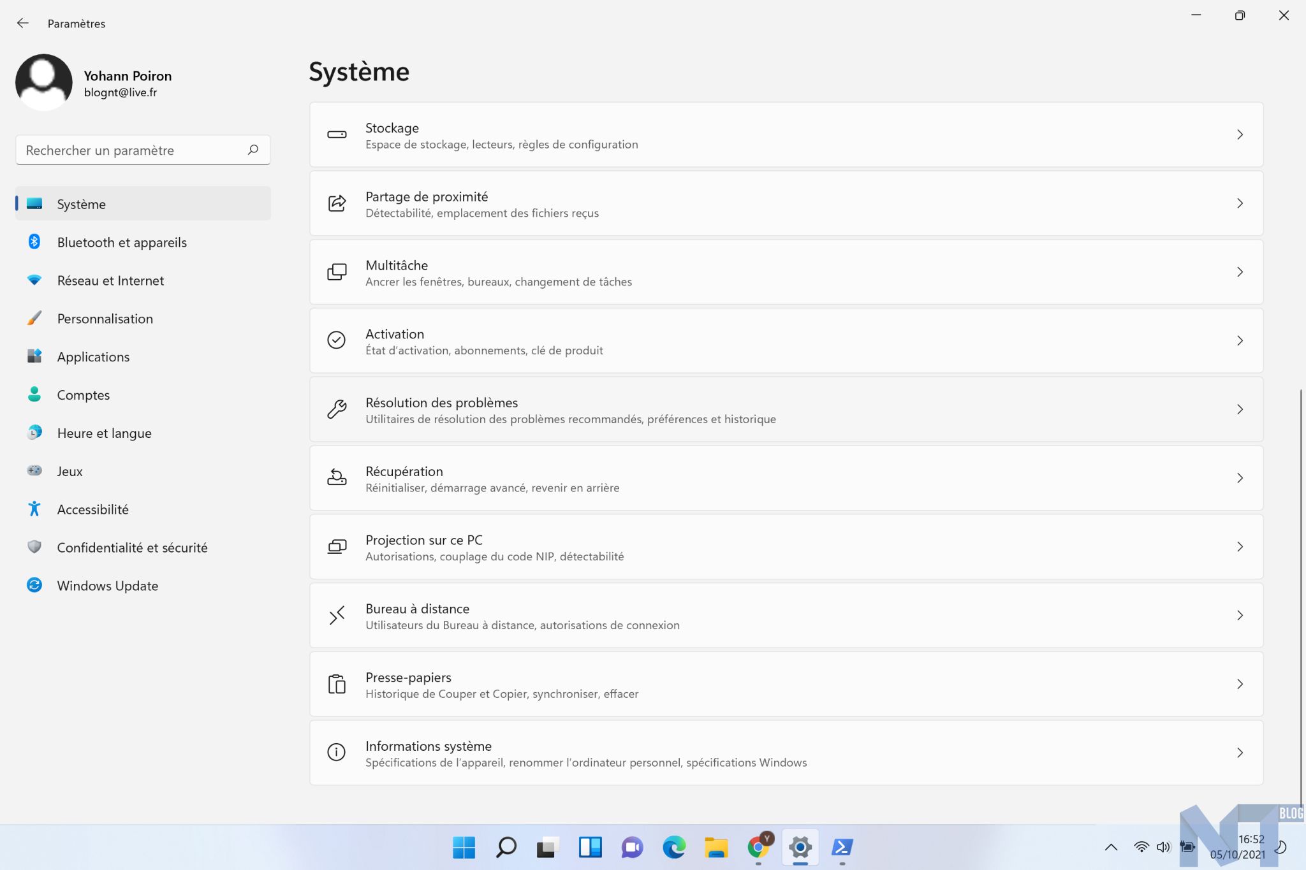Click the Windows Update sync icon
This screenshot has height=870, width=1306.
pos(34,585)
